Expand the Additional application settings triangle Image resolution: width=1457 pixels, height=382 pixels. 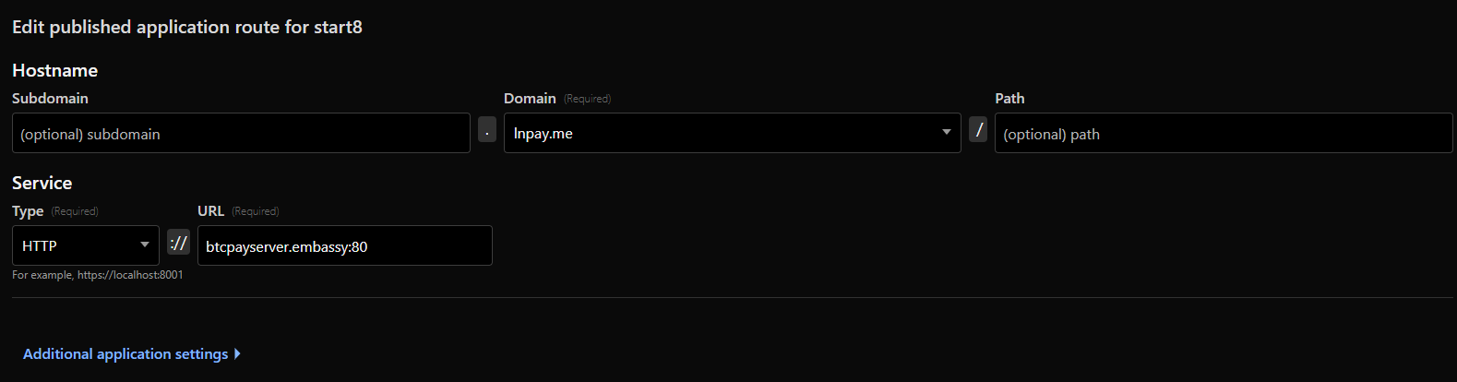click(x=238, y=353)
